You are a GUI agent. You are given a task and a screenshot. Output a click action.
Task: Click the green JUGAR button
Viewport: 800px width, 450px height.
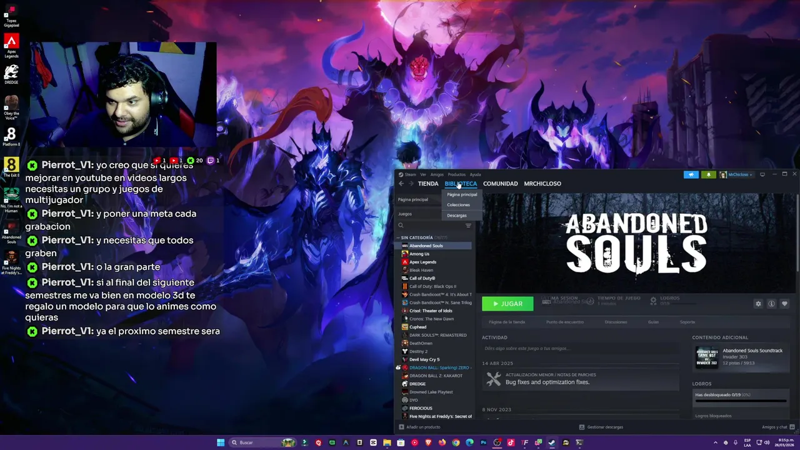click(507, 304)
